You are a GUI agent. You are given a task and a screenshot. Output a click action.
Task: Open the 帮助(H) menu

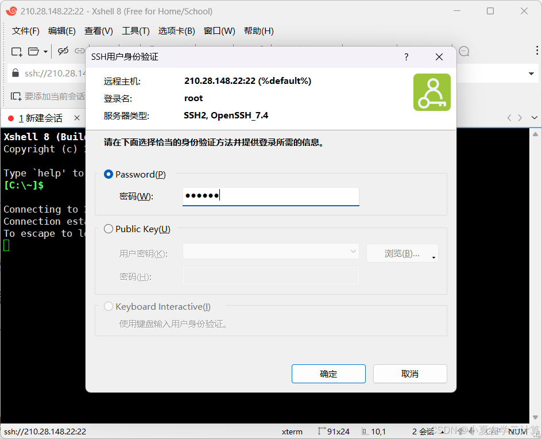[258, 31]
